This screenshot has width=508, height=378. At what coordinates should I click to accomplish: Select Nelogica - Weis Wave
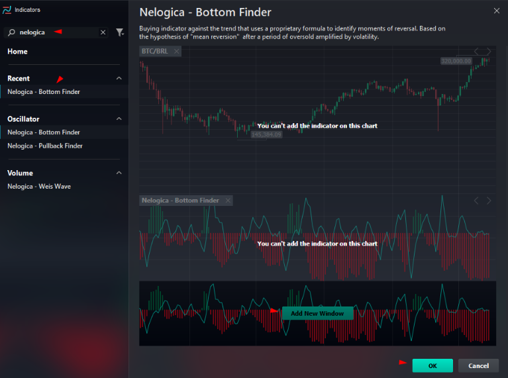click(x=64, y=186)
